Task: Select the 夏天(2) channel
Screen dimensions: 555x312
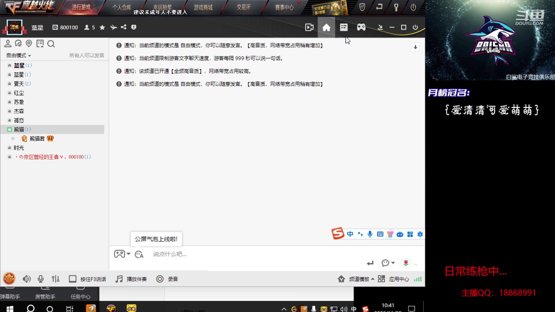Action: click(x=22, y=84)
